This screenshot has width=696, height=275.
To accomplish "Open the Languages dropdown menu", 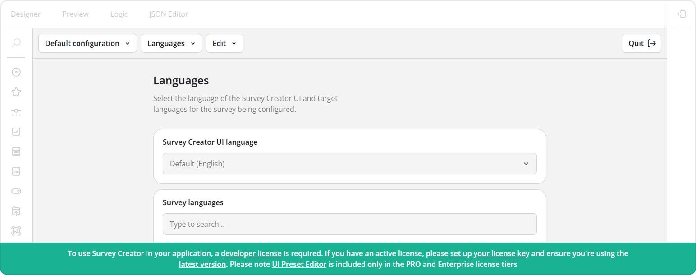I will click(x=171, y=43).
